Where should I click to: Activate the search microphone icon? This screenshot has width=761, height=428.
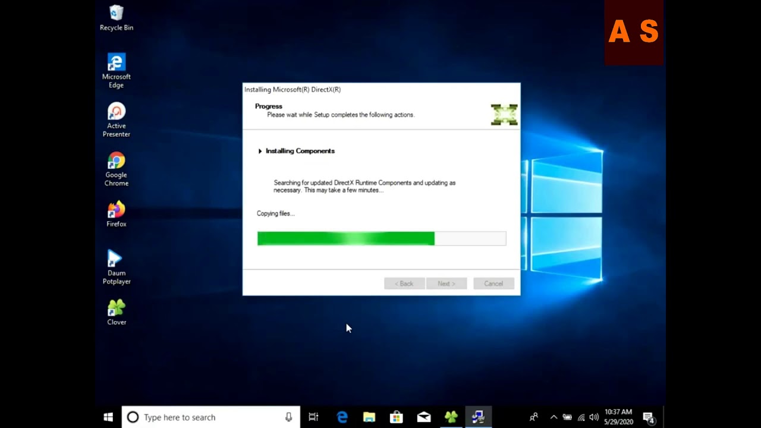click(x=288, y=417)
